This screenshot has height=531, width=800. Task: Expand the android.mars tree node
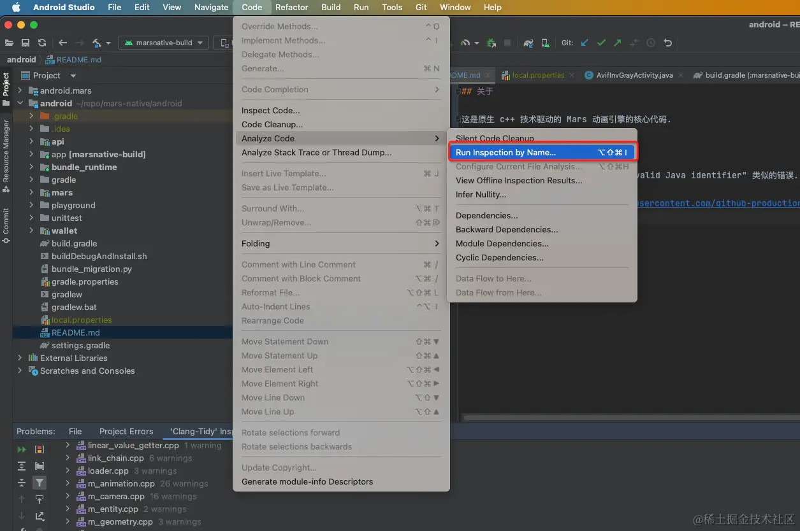coord(20,90)
